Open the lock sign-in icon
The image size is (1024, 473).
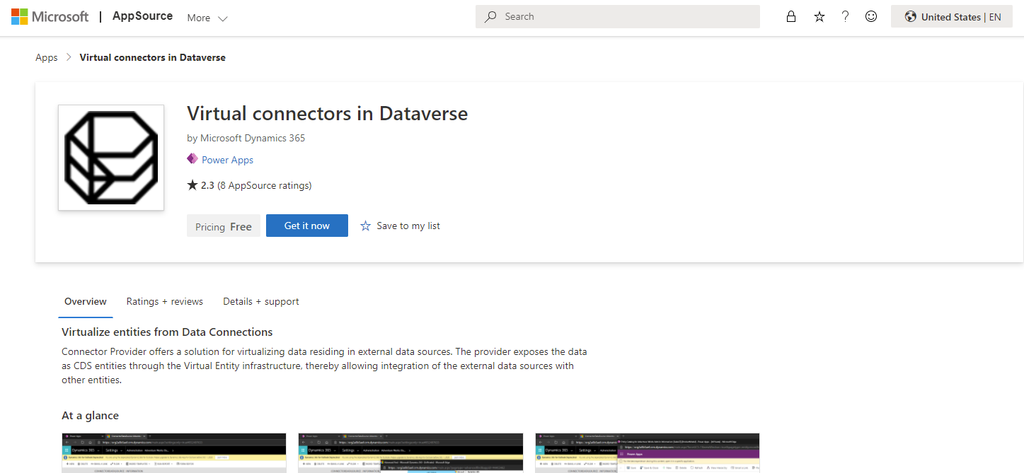click(x=791, y=16)
